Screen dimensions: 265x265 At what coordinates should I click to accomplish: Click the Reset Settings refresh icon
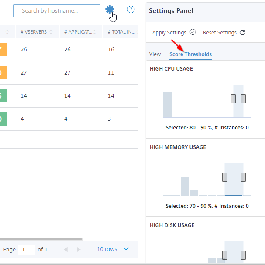[242, 32]
